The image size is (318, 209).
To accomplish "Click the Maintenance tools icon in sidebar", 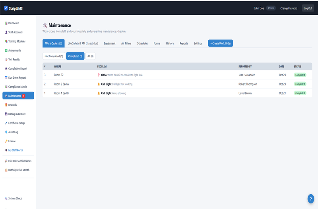I will tap(6, 96).
